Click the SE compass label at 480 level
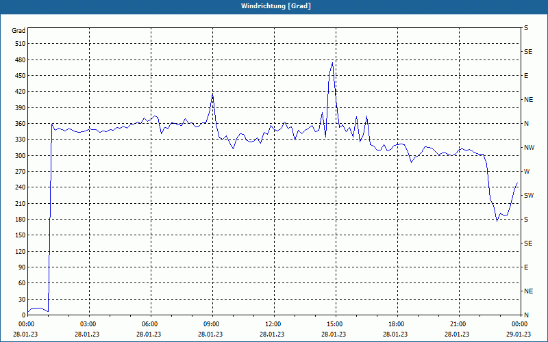 point(528,52)
